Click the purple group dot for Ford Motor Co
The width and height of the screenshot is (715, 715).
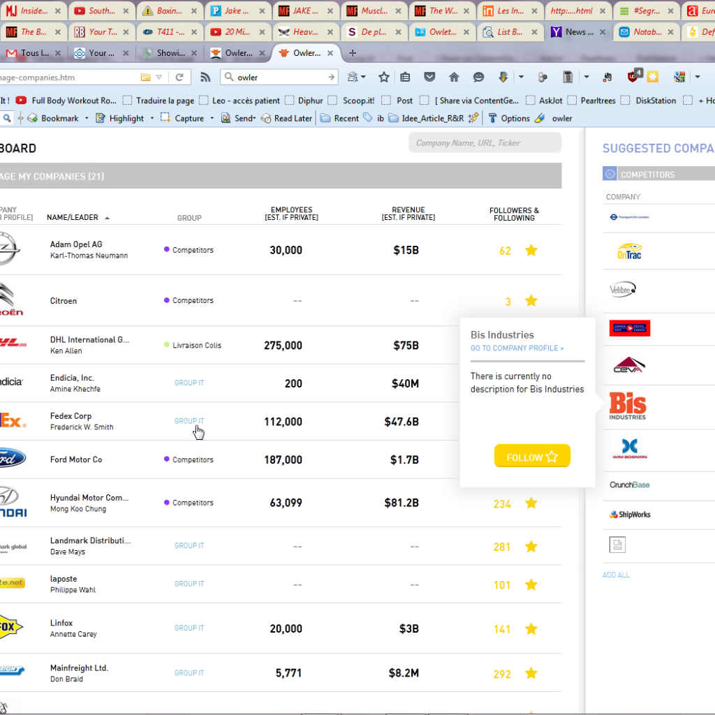click(x=166, y=459)
